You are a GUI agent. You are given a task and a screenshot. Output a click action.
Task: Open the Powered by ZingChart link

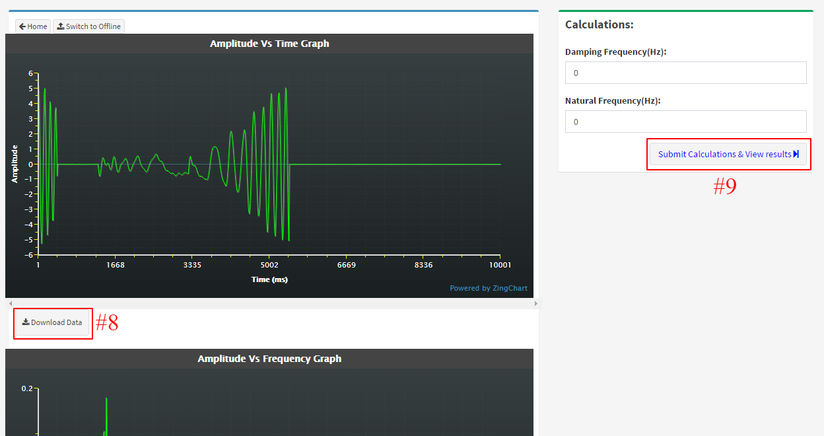(489, 288)
